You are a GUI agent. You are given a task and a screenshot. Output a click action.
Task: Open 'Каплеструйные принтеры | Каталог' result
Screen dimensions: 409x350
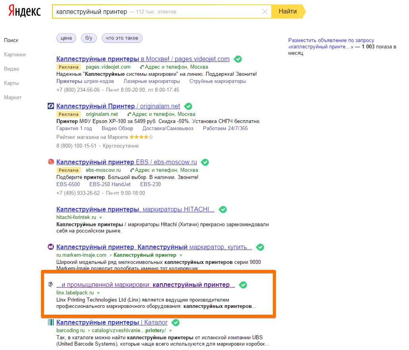[x=112, y=322]
